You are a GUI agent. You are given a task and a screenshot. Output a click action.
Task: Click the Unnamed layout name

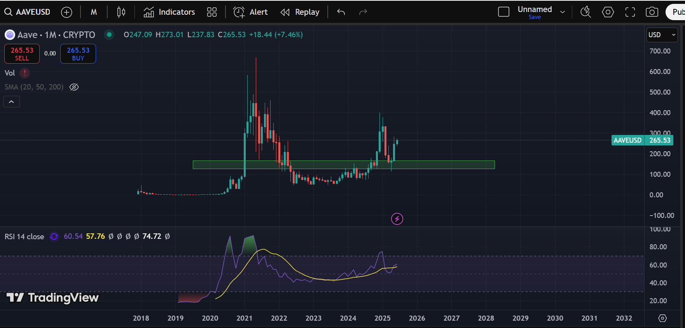[x=535, y=9]
